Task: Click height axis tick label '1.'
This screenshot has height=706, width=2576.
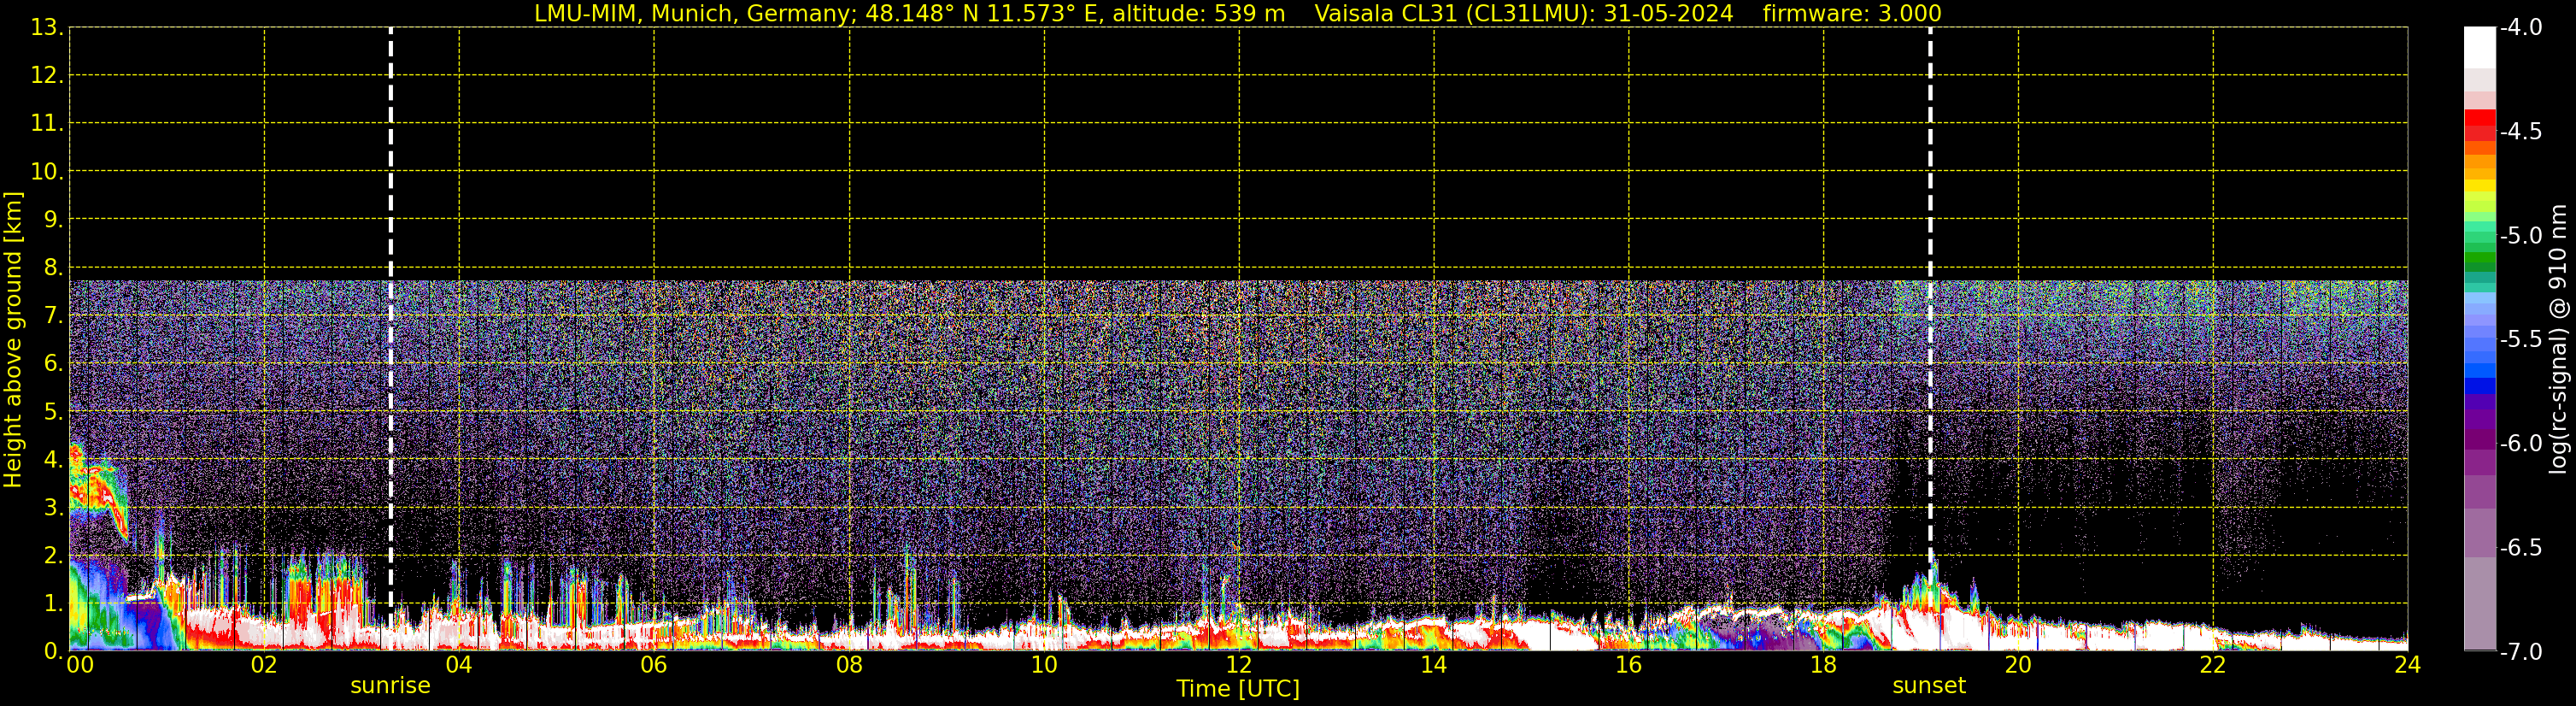Action: click(x=54, y=603)
